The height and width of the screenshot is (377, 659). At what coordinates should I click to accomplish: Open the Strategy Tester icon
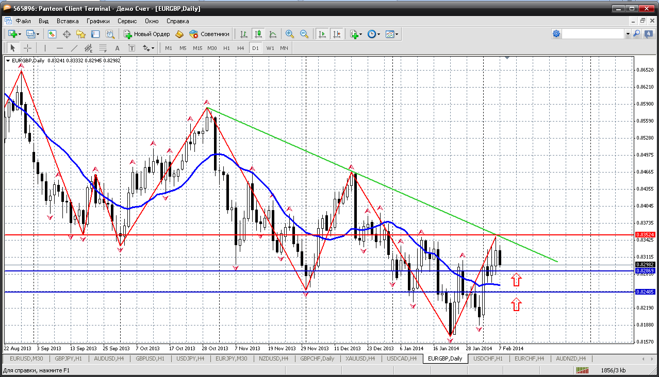click(x=110, y=34)
